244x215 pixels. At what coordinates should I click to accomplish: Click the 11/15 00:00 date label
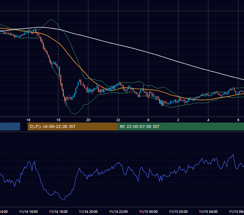[148, 211]
